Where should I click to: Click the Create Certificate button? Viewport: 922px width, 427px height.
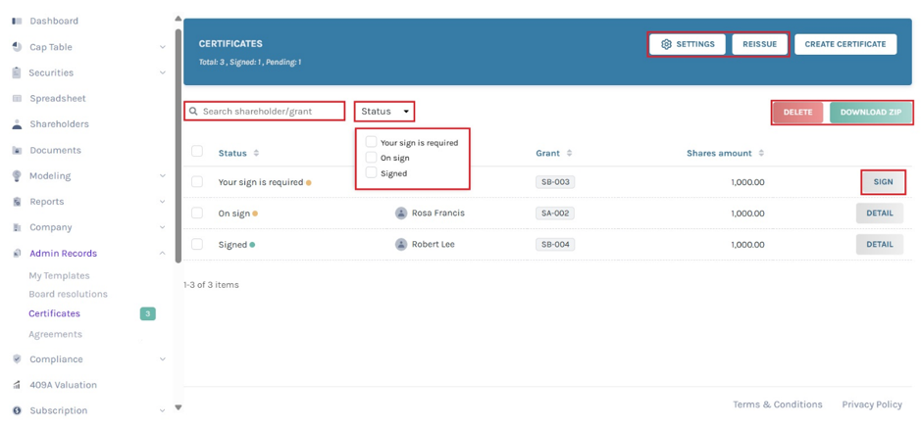[845, 44]
